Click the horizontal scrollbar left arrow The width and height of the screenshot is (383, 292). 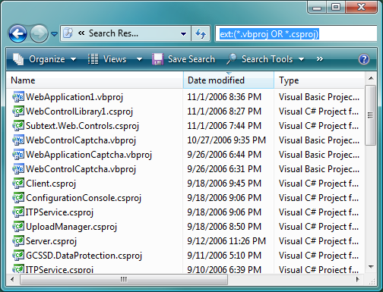12,279
